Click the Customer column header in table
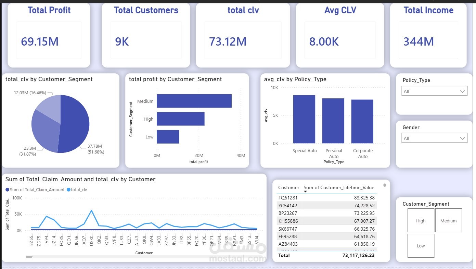Image resolution: width=476 pixels, height=269 pixels. point(288,187)
